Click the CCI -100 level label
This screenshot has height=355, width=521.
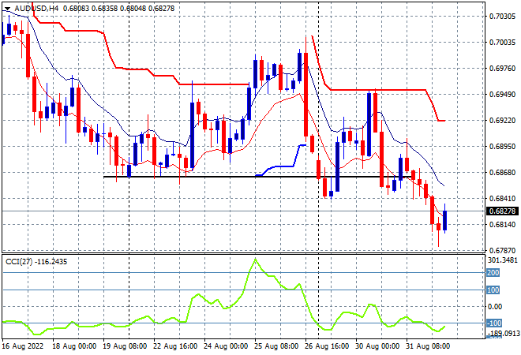click(x=494, y=323)
